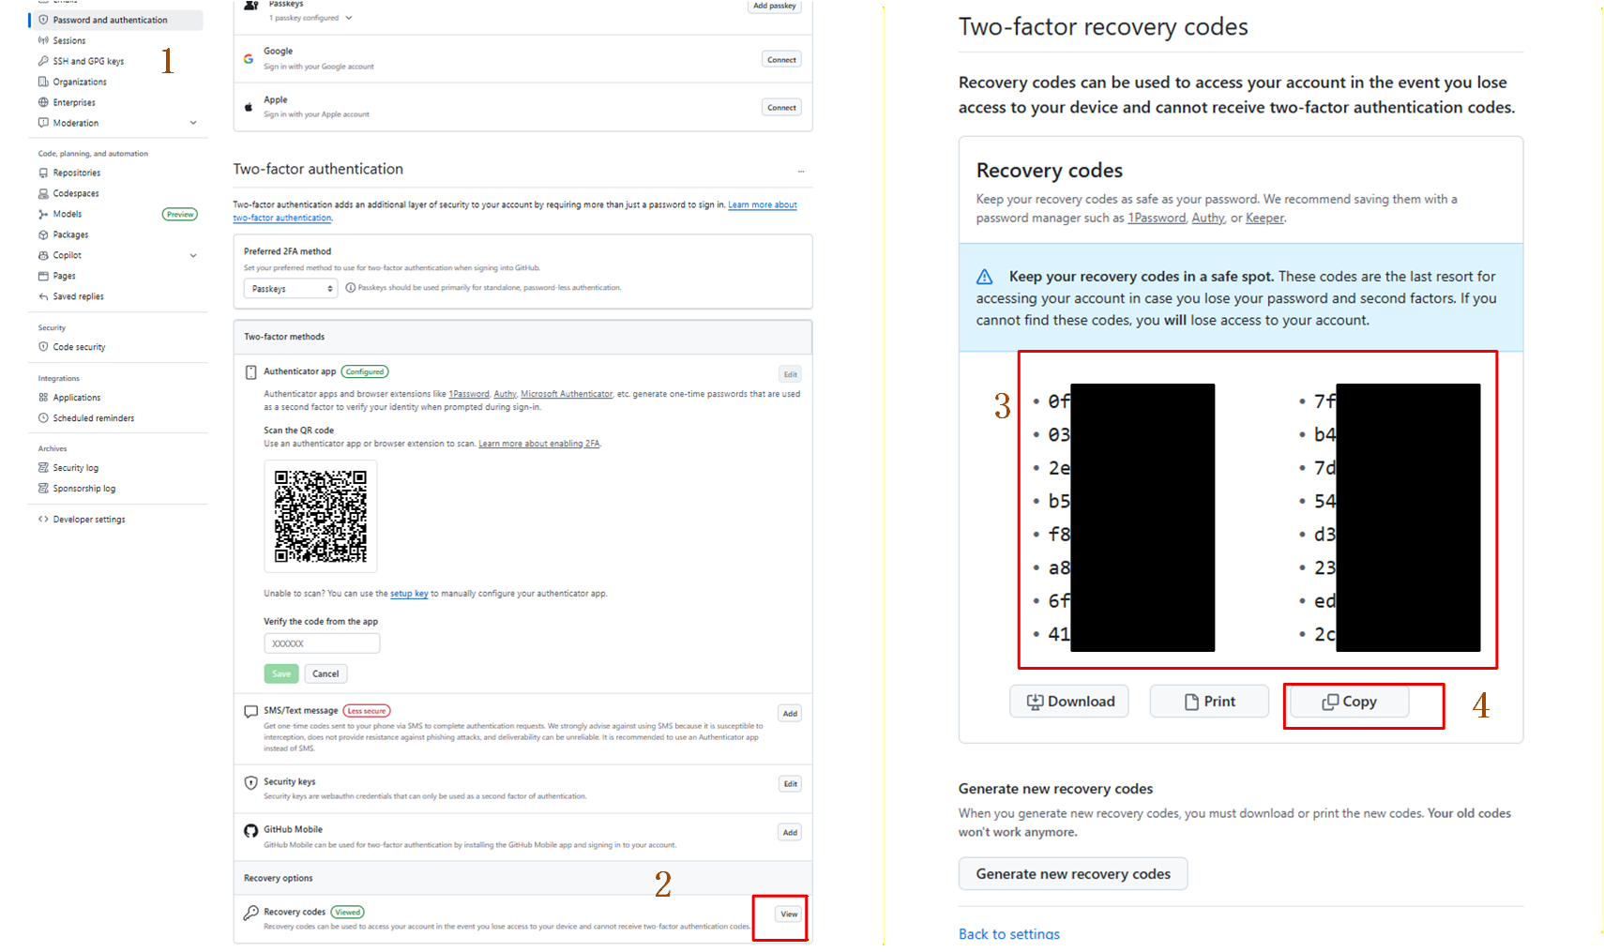Viewport: 1604px width, 952px height.
Task: Open the Back to settings link
Action: click(1009, 934)
